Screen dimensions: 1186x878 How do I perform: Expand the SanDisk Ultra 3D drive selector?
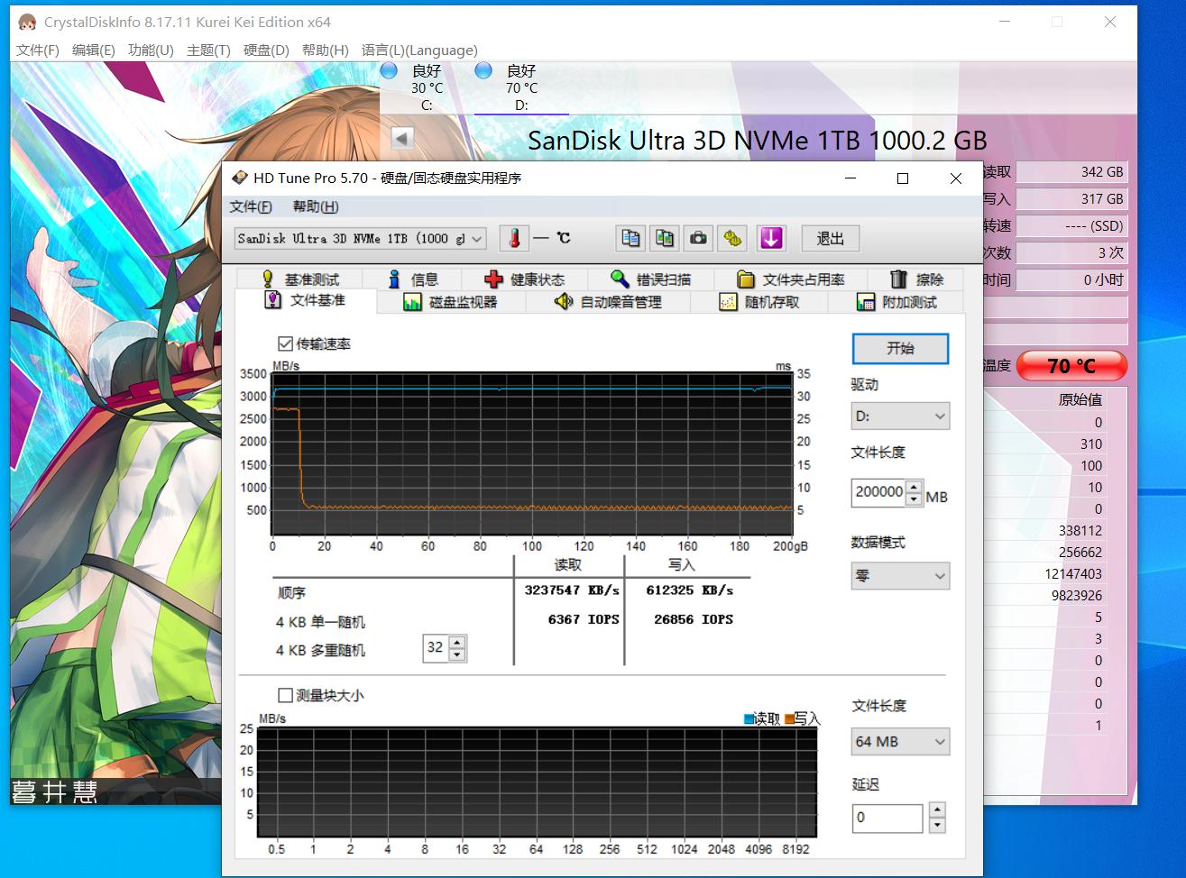[477, 239]
